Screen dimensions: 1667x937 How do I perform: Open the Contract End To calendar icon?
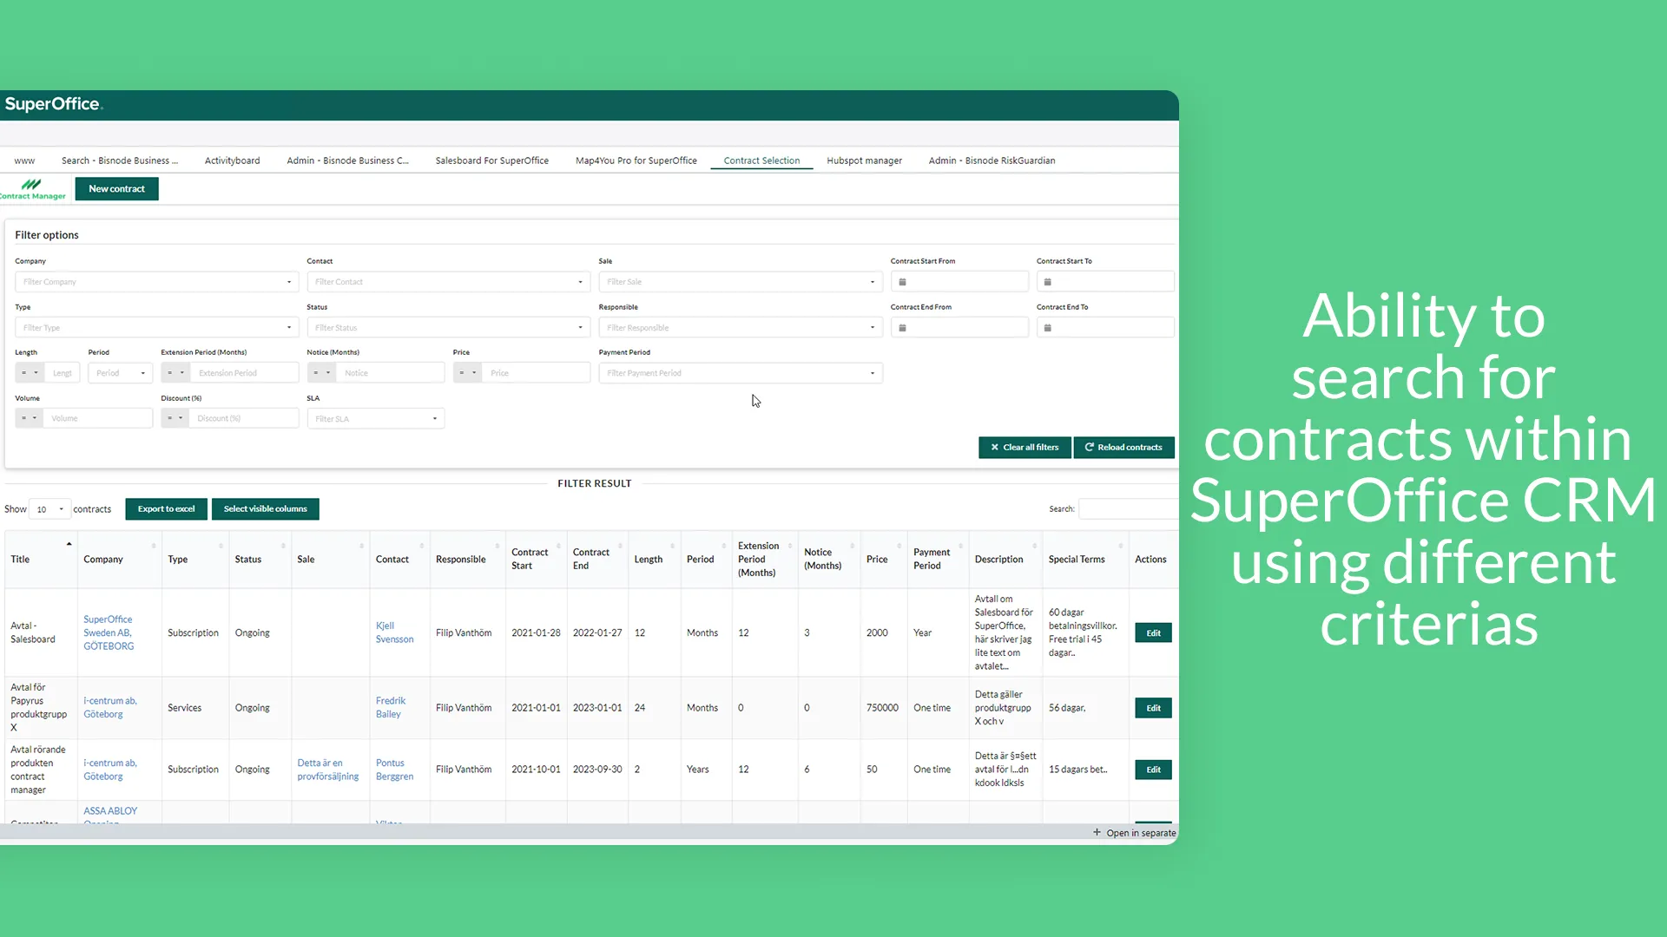point(1048,328)
